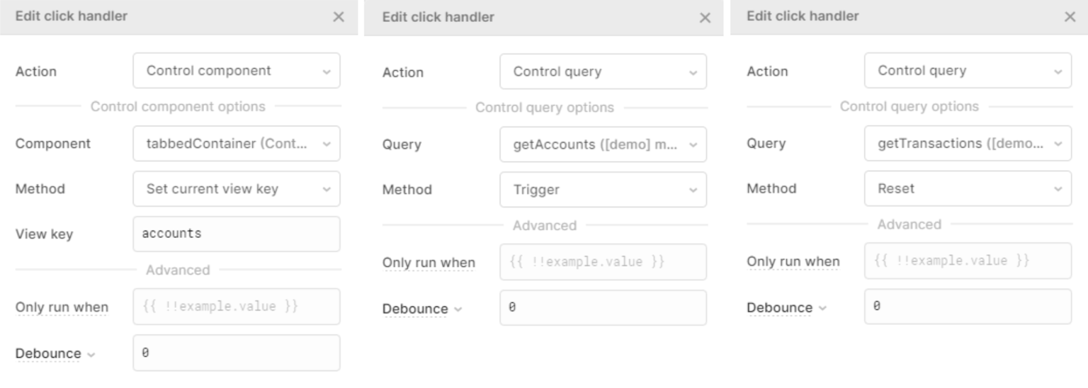Screen dimensions: 1088x388
Task: Open the tabbedContainer component dropdown
Action: click(x=236, y=143)
